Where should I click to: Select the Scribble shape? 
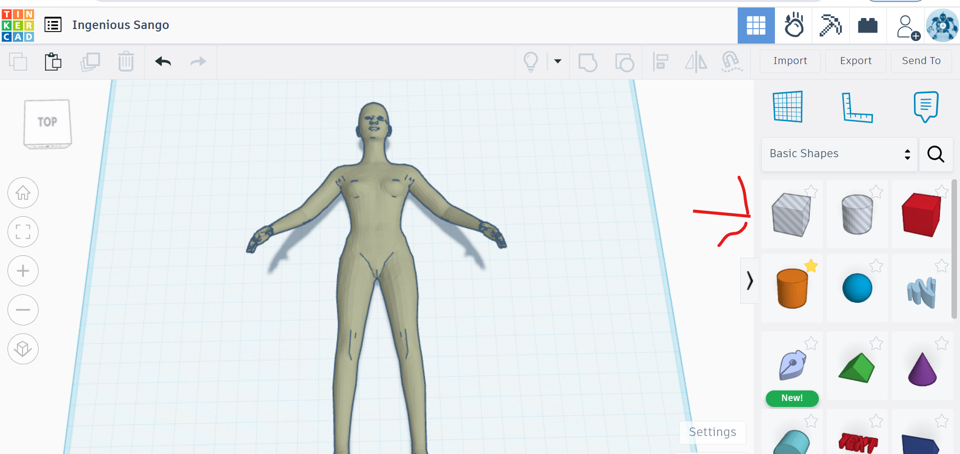point(922,292)
